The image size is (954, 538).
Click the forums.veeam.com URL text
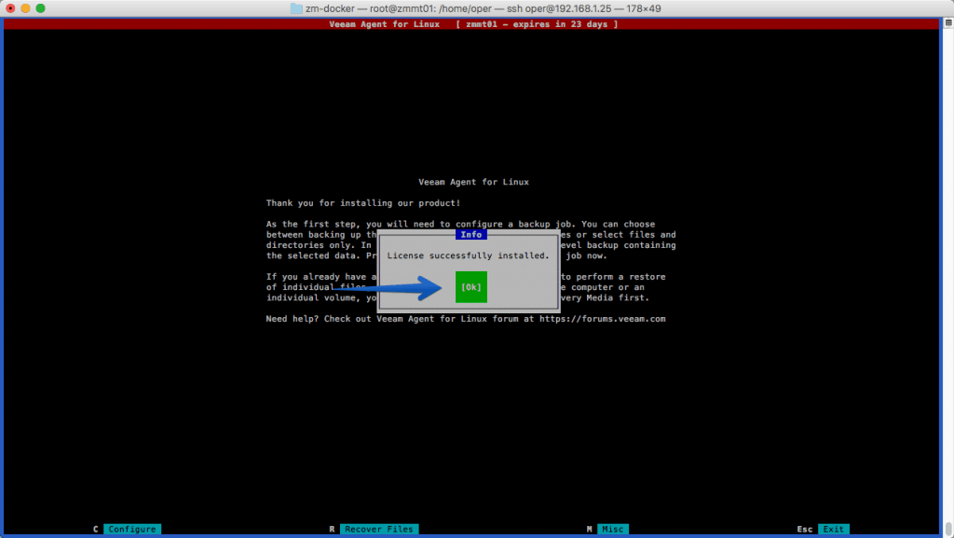click(x=603, y=318)
